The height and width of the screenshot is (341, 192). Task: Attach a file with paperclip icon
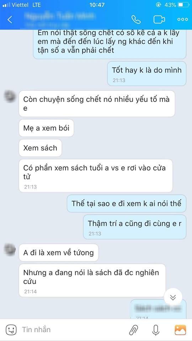point(133,330)
